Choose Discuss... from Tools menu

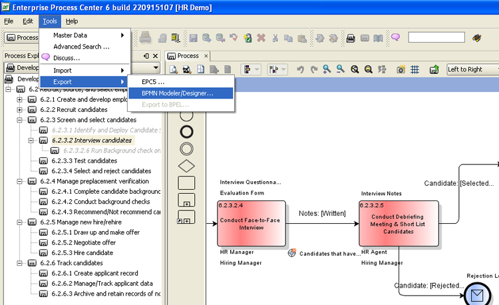[85, 58]
